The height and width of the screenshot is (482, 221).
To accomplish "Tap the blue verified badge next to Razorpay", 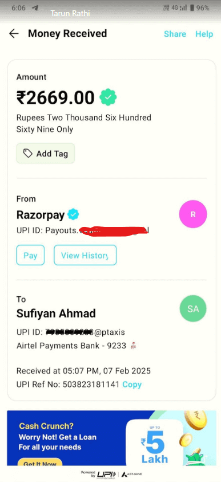I will coord(73,214).
